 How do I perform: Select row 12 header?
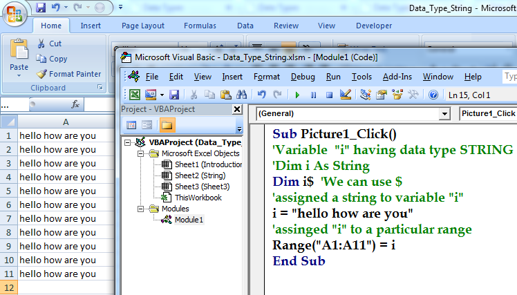point(9,287)
